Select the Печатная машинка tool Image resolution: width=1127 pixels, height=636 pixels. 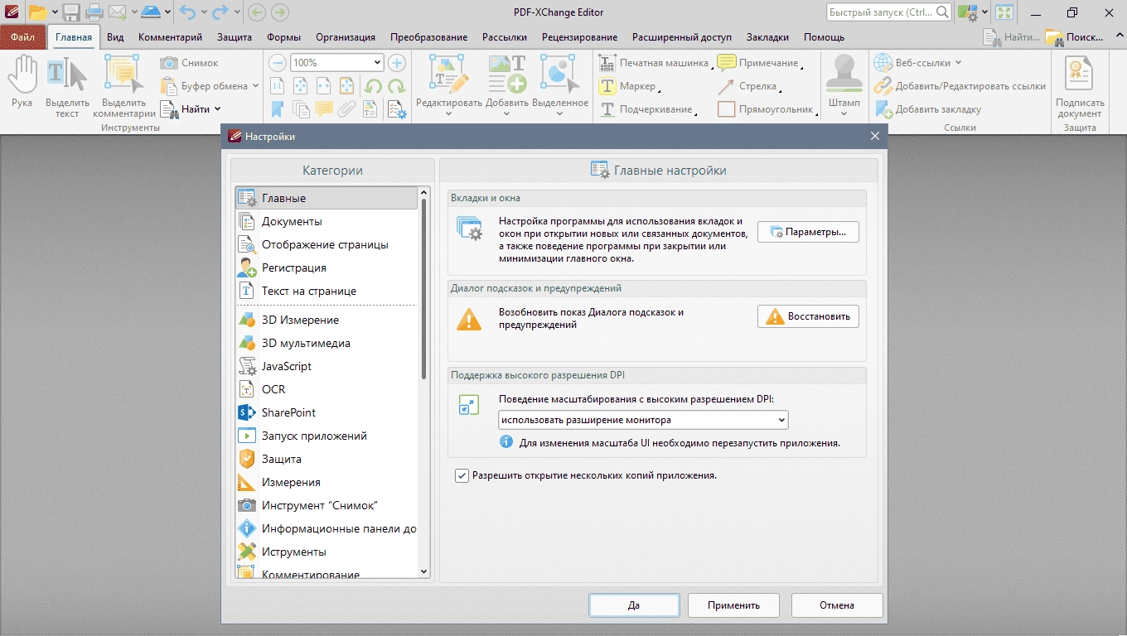655,63
